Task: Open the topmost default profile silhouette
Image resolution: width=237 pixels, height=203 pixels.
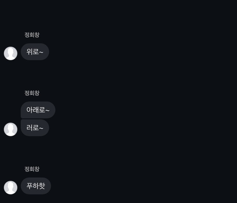Action: tap(11, 53)
